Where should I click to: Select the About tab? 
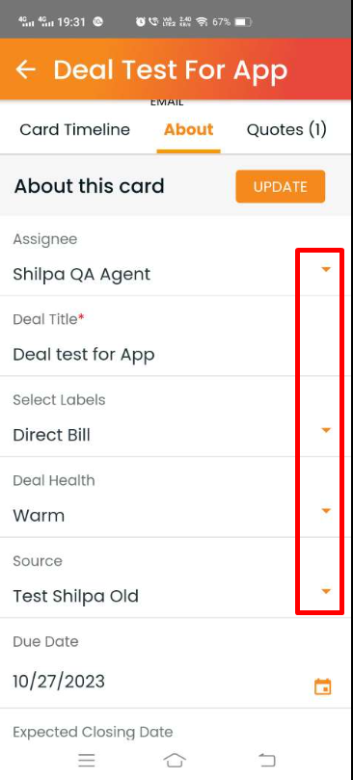pyautogui.click(x=189, y=130)
